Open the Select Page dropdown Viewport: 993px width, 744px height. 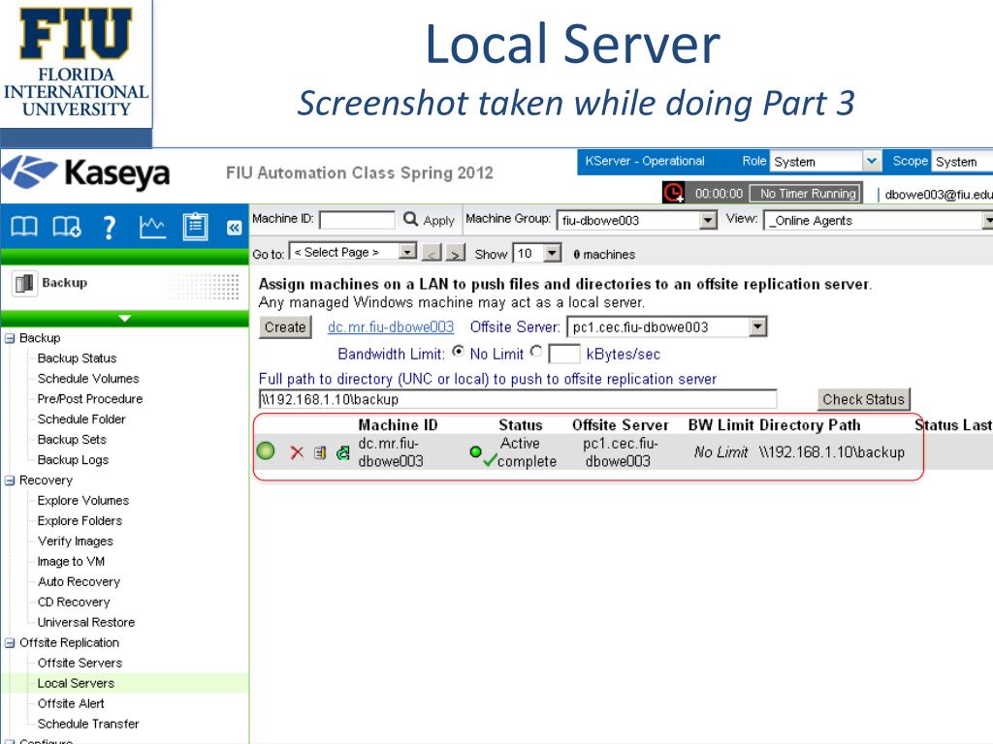coord(353,252)
